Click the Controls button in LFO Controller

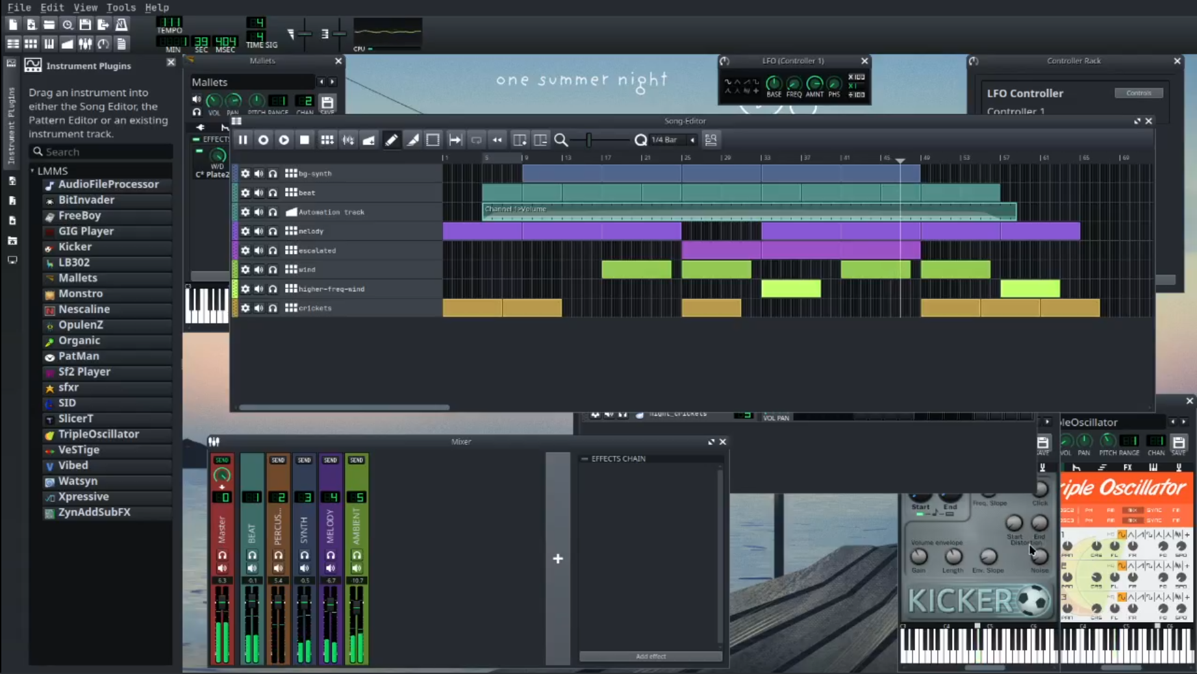pos(1139,93)
